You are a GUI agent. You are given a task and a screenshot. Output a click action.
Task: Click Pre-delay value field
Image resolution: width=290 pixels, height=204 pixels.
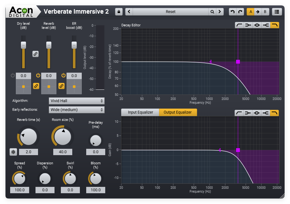click(x=96, y=152)
